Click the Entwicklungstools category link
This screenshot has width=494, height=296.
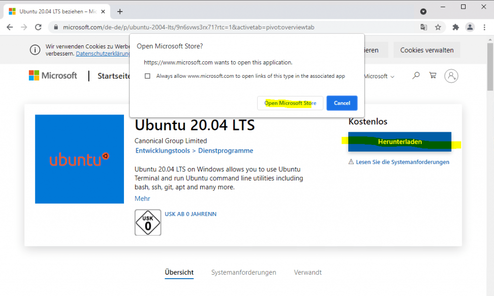coord(163,151)
